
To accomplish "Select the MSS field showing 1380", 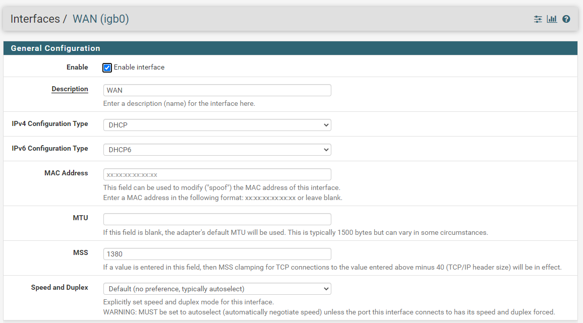I will (217, 254).
